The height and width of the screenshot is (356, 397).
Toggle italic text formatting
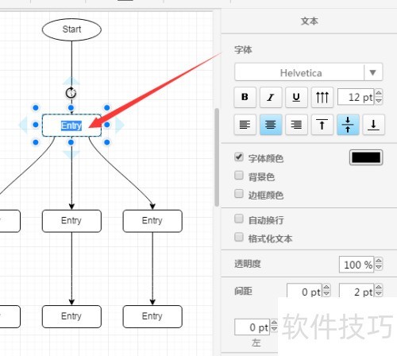point(271,97)
